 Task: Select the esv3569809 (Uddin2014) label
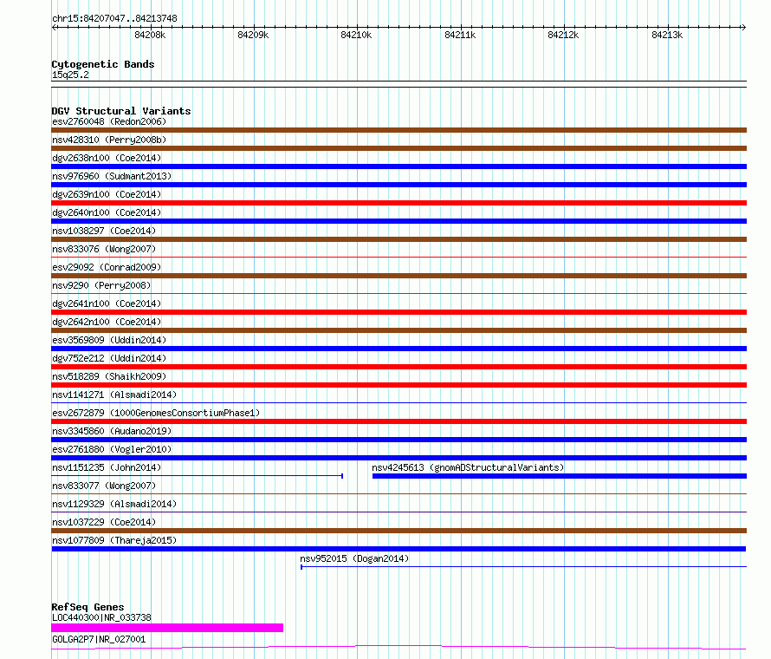[x=109, y=340]
